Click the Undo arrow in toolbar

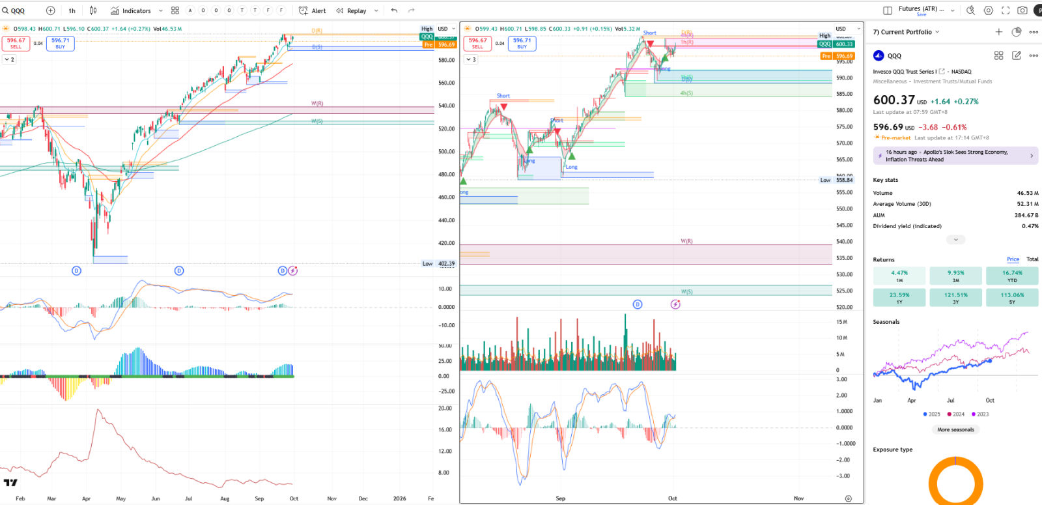click(394, 10)
